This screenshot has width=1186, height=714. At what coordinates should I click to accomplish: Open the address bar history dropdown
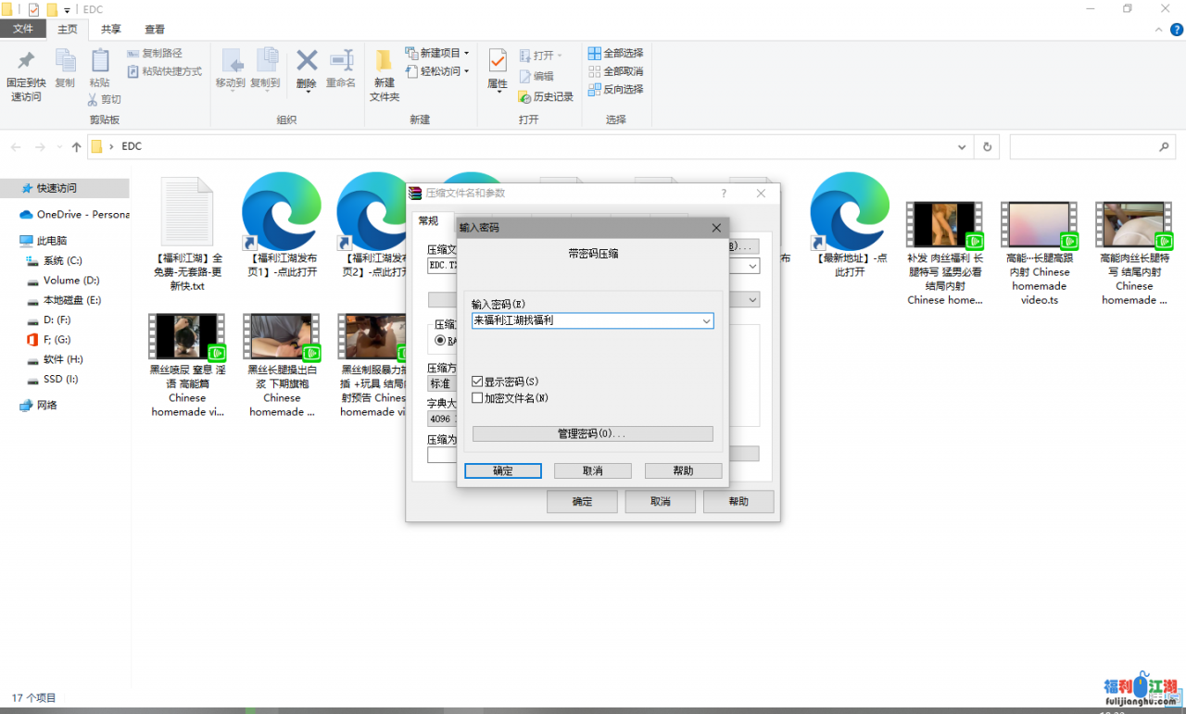point(961,146)
